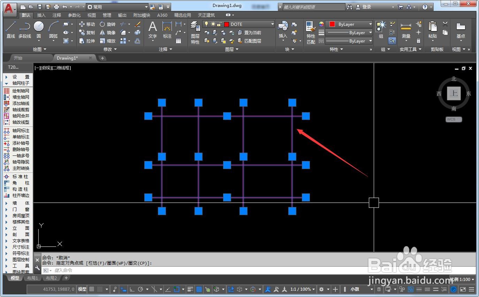The width and height of the screenshot is (479, 297).
Task: Expand the 修改 panel
Action: (x=110, y=49)
